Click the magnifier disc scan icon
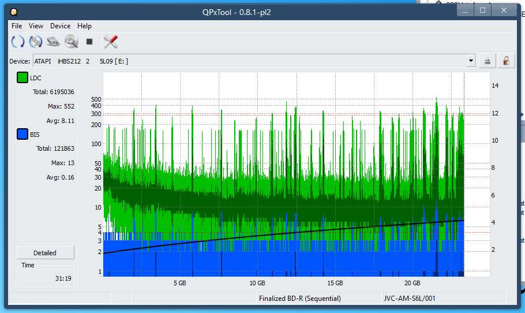The width and height of the screenshot is (525, 313). (x=72, y=42)
